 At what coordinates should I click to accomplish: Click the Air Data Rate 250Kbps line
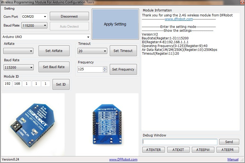179,50
